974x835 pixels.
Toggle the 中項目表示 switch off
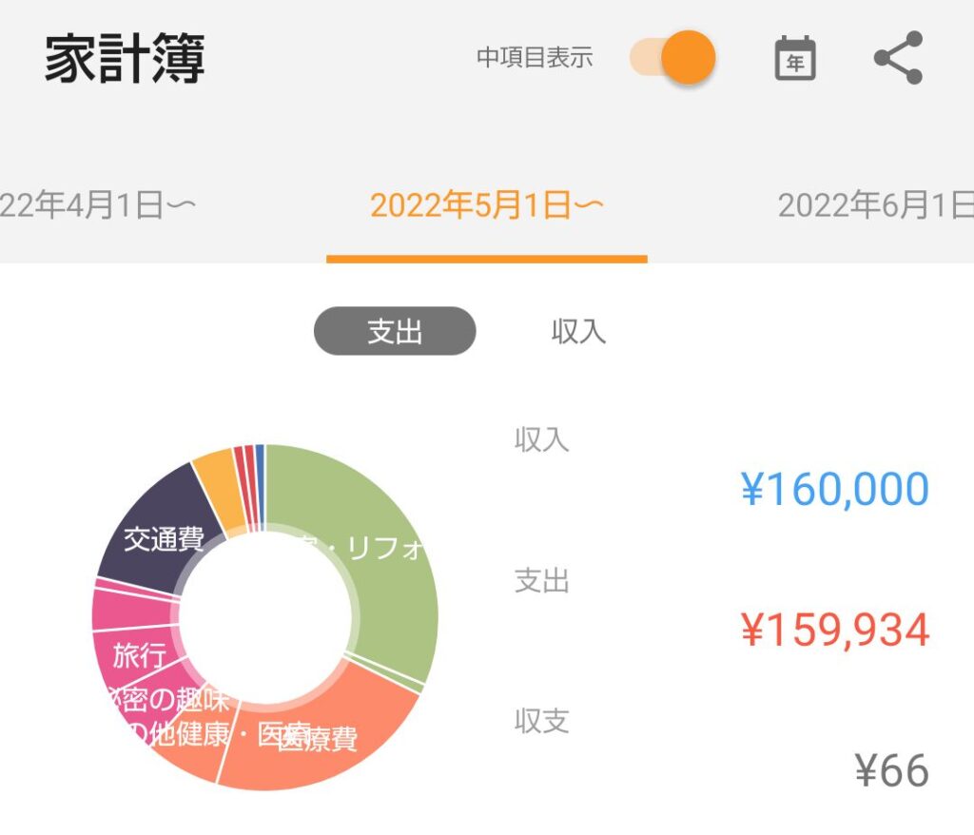[672, 57]
